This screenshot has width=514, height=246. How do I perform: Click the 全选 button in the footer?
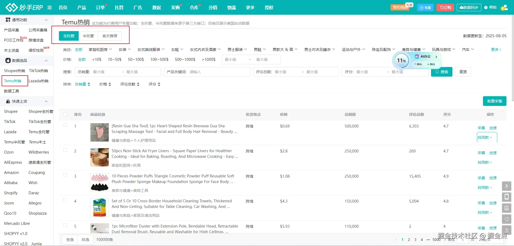[70, 240]
